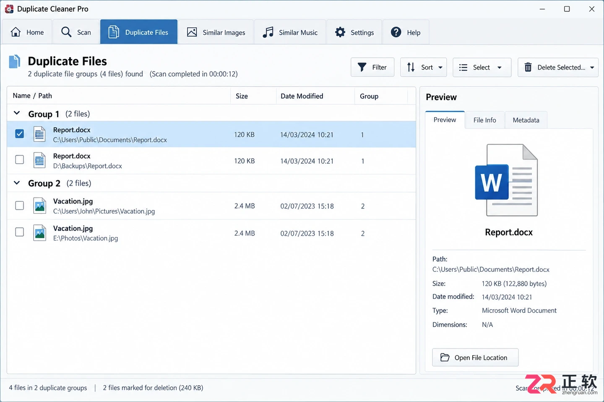The image size is (604, 402).
Task: Open the Sort dropdown
Action: [424, 67]
